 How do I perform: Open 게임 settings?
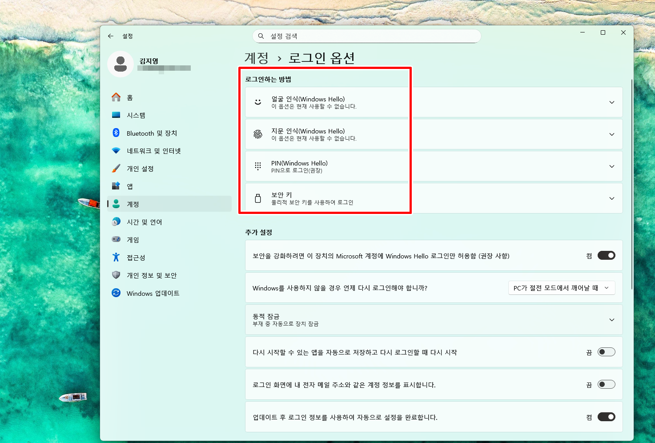coord(169,239)
